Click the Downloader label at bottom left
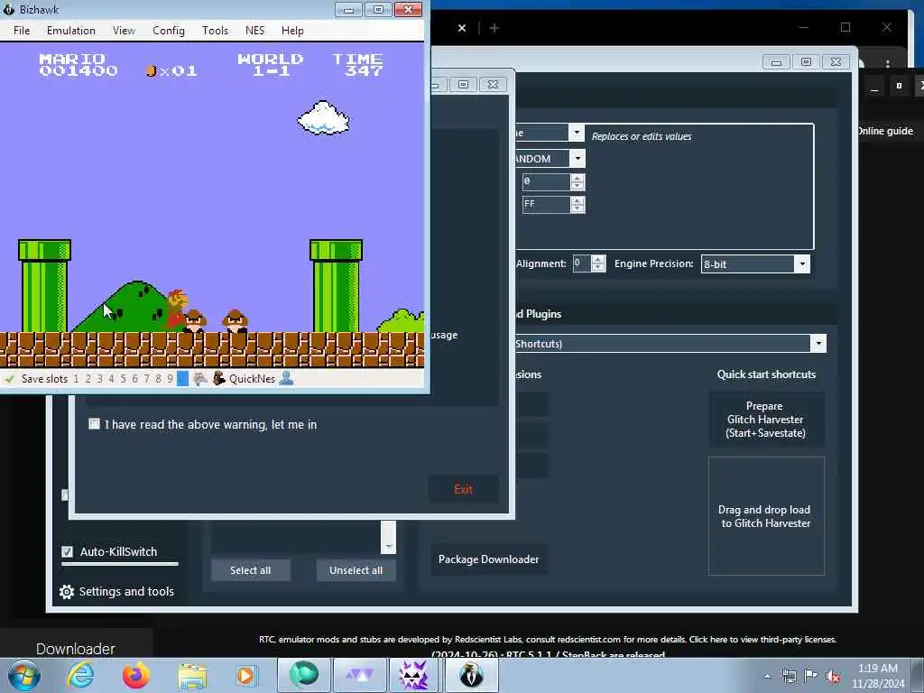The width and height of the screenshot is (924, 693). [x=76, y=648]
